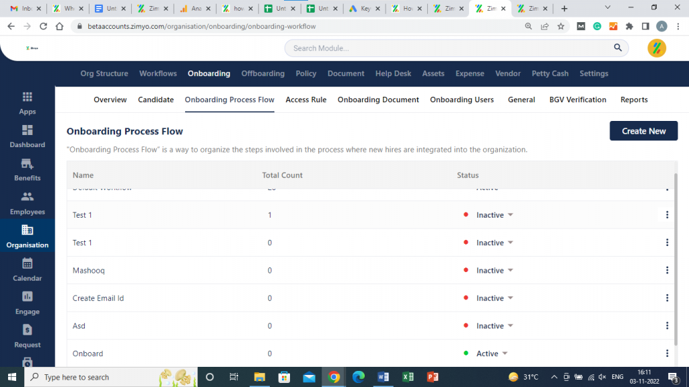The height and width of the screenshot is (387, 689).
Task: Switch to the Onboarding Document tab
Action: pyautogui.click(x=378, y=99)
